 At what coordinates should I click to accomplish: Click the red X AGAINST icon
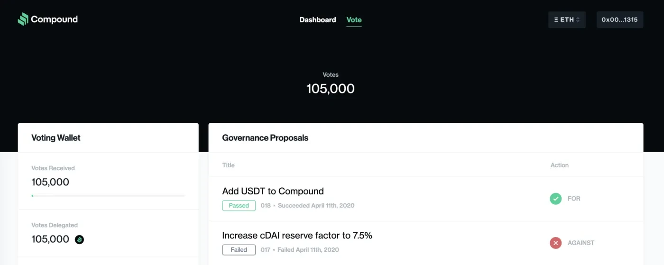[555, 243]
